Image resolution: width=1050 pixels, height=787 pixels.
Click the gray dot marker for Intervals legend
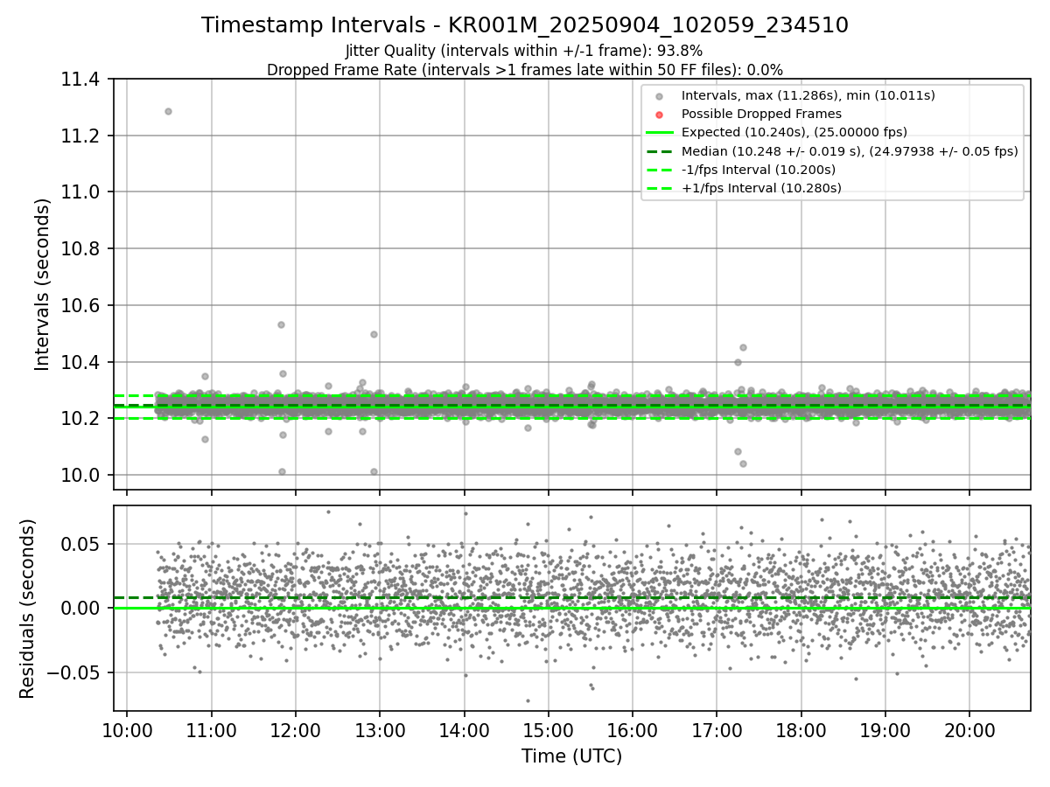tap(660, 96)
